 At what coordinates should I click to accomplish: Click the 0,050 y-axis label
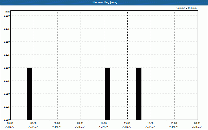tap(7, 94)
